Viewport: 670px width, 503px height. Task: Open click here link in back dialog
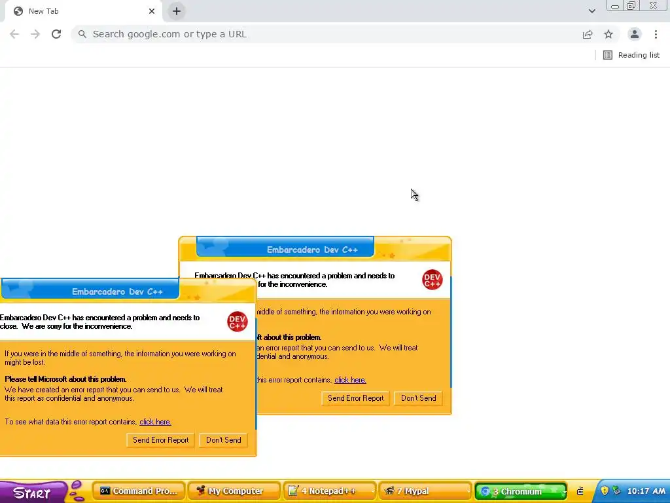pos(350,380)
